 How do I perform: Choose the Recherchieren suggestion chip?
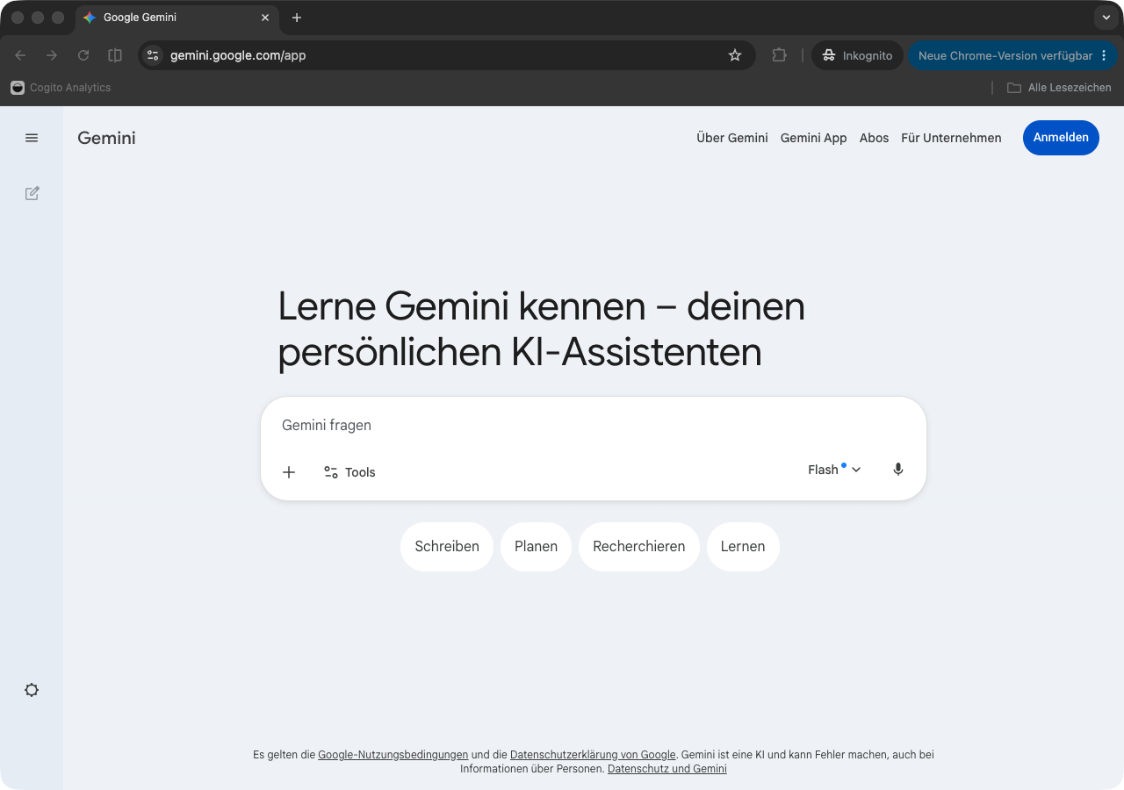[x=638, y=547]
